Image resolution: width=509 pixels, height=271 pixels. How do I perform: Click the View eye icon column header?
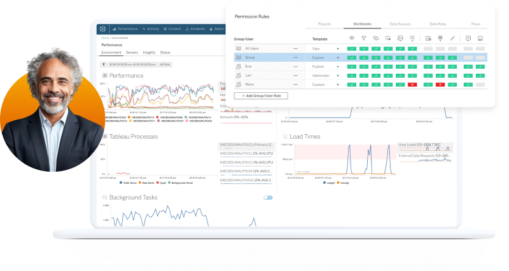click(352, 39)
